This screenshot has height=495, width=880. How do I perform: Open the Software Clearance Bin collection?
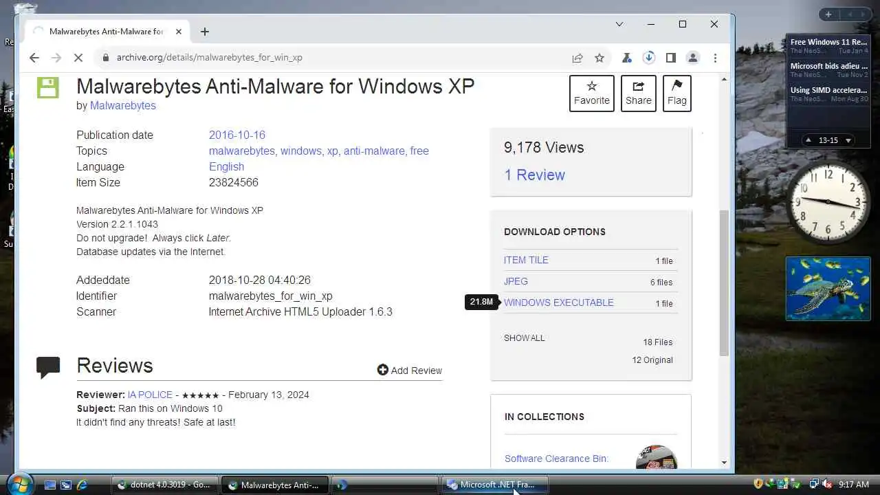556,459
